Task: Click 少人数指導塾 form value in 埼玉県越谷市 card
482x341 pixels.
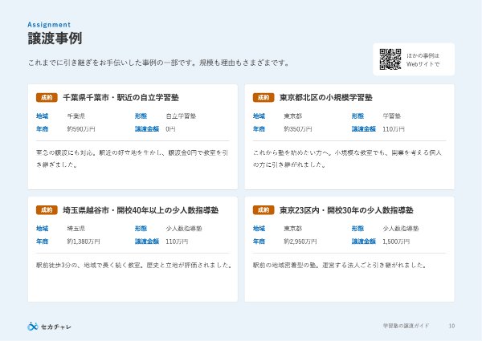Action: click(184, 229)
